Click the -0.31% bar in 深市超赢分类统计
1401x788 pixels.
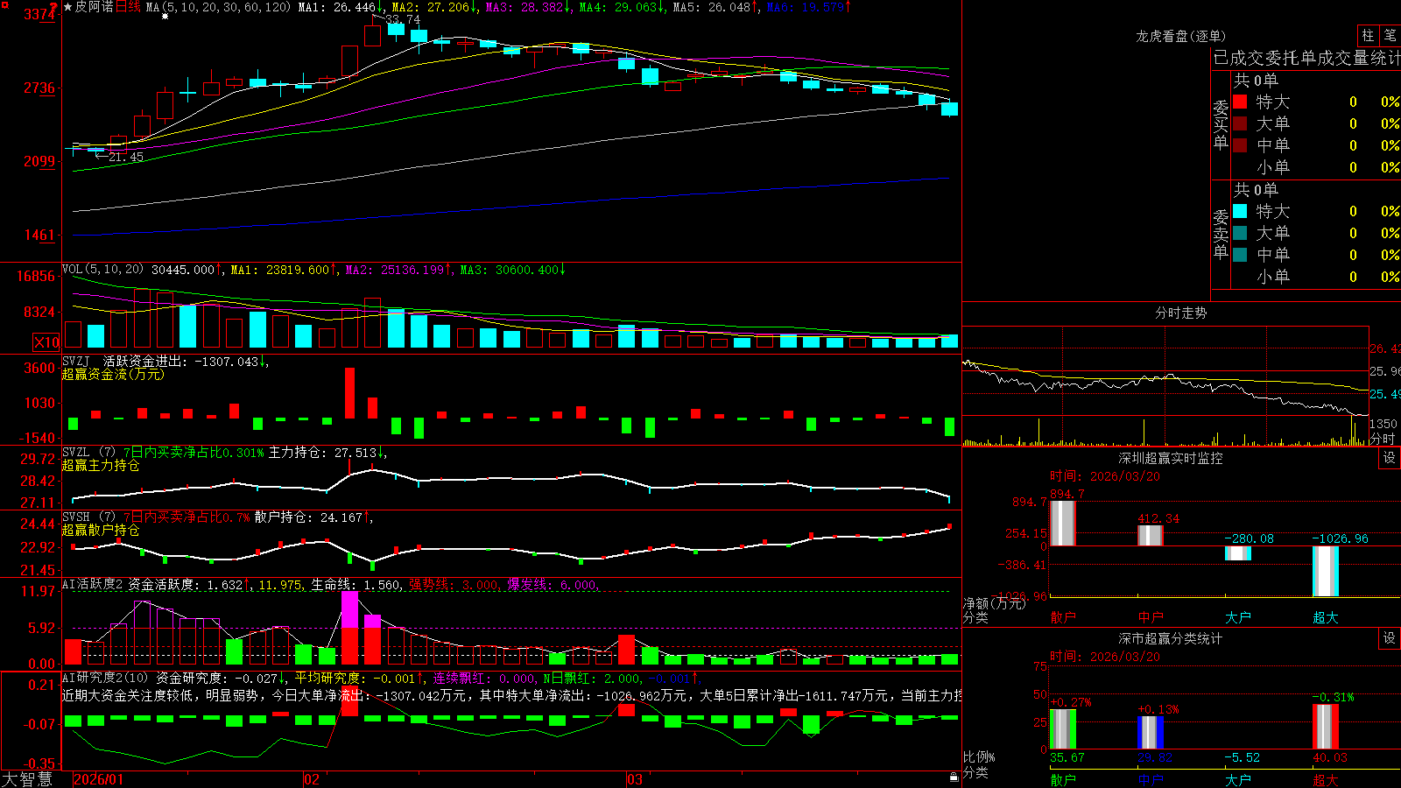[x=1326, y=727]
